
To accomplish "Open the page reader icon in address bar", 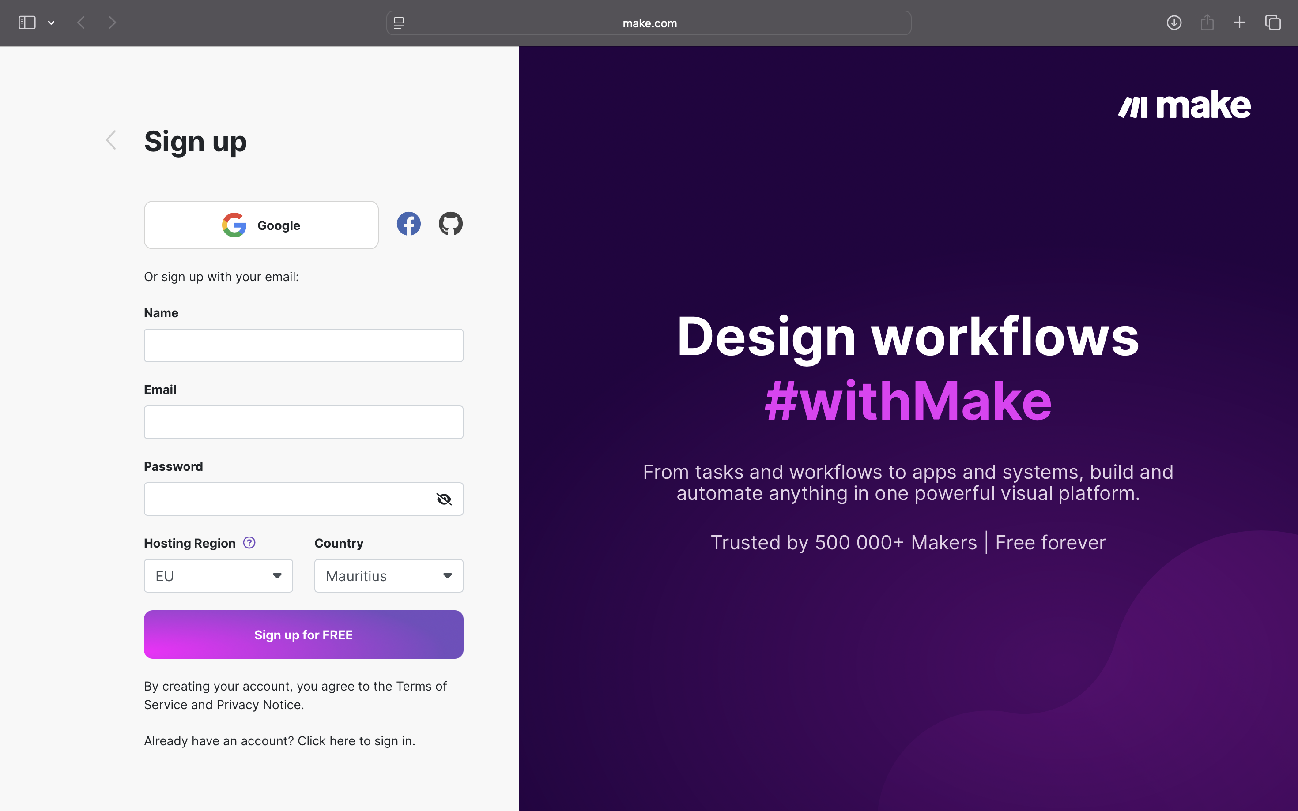I will click(399, 23).
